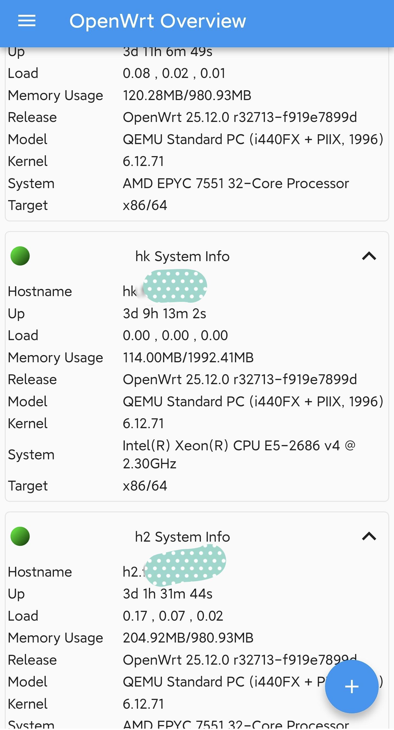Select the hk System Info heading

point(182,256)
